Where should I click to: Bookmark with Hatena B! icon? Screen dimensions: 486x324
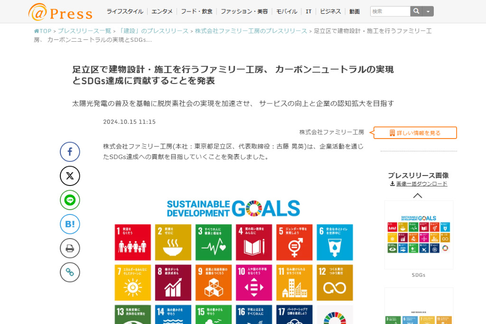(70, 224)
